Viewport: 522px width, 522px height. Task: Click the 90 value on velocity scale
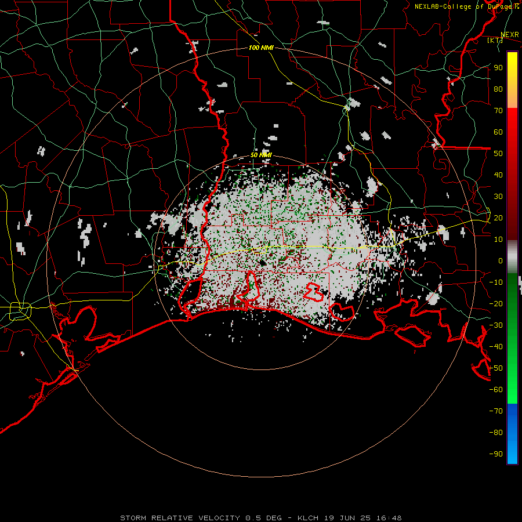498,68
